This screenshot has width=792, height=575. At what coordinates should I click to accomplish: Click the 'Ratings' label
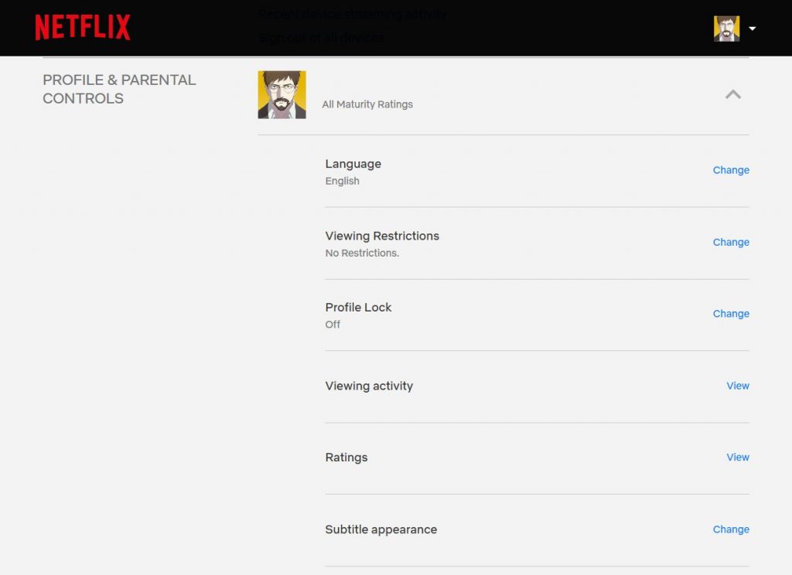click(x=346, y=458)
